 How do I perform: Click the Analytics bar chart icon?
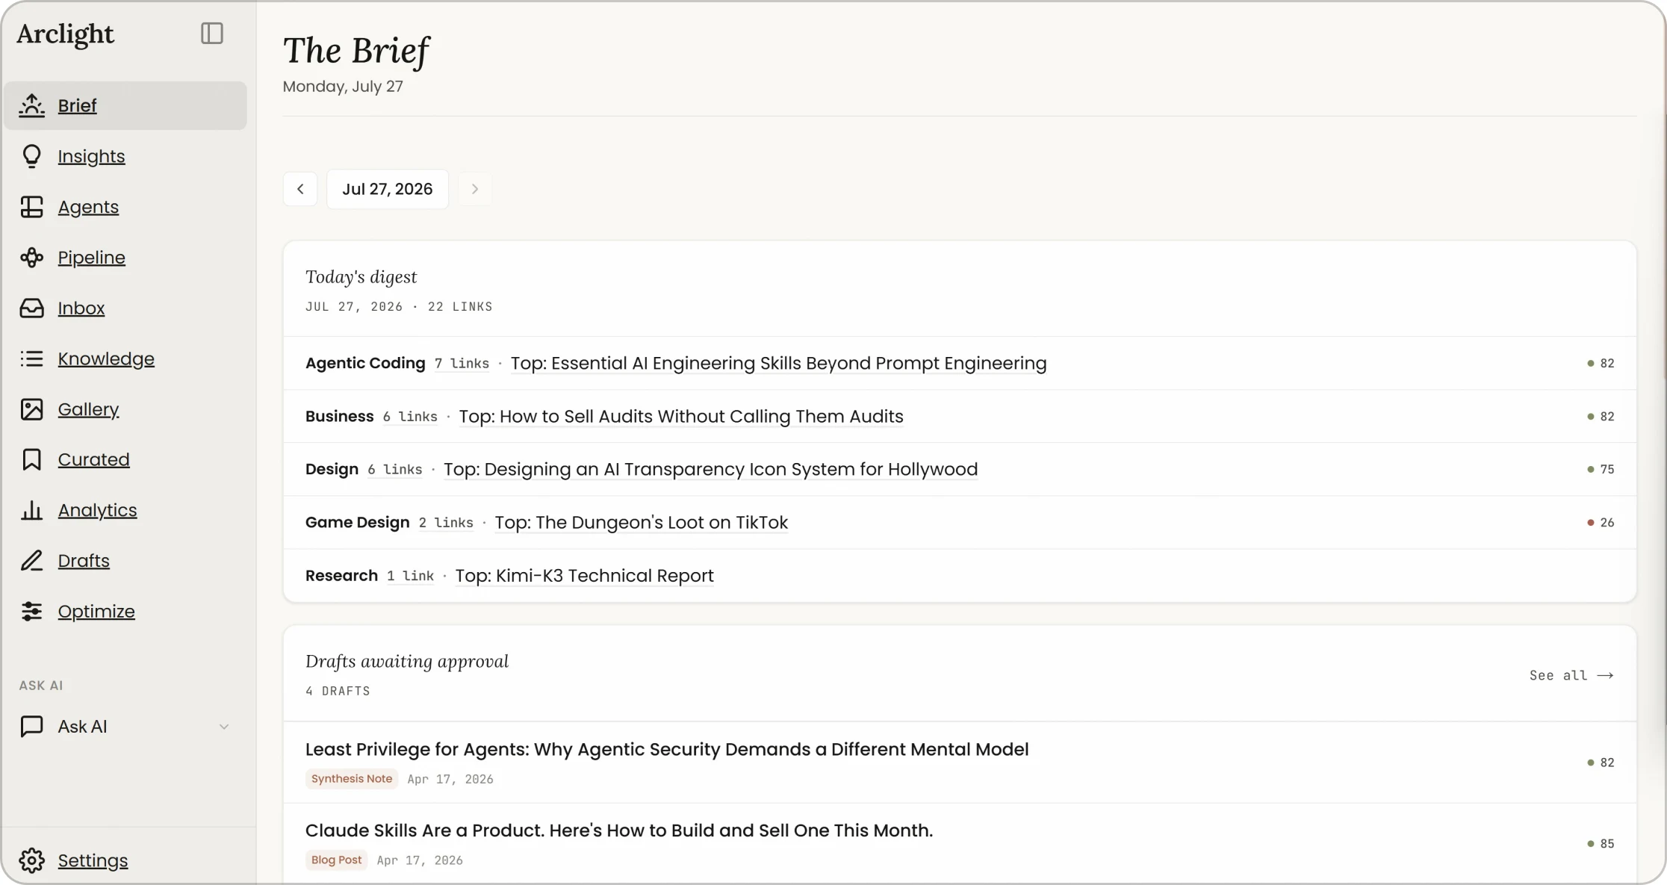[x=31, y=510]
